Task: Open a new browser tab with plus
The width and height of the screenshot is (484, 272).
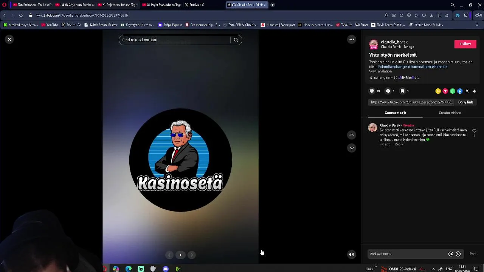Action: [273, 5]
